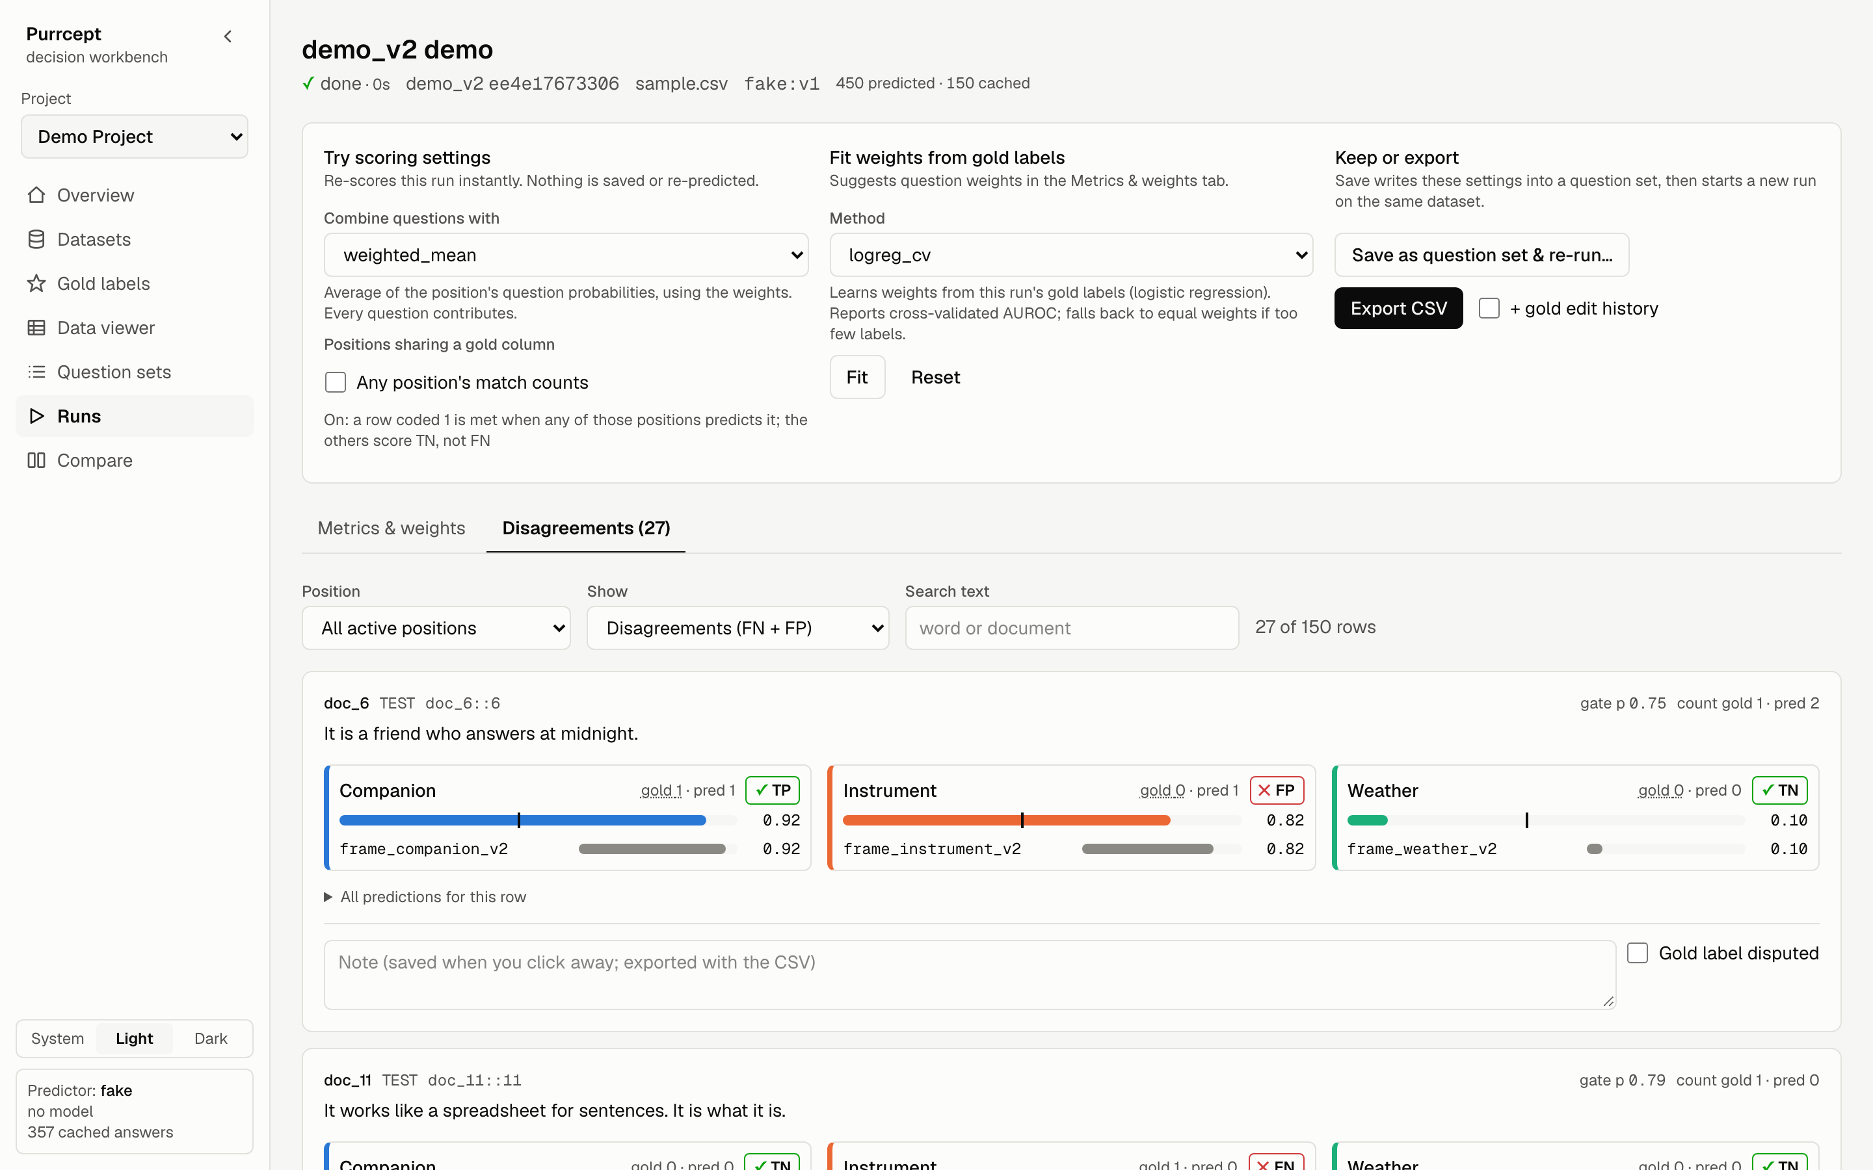Click the Overview home icon
Viewport: 1873px width, 1170px height.
(36, 195)
